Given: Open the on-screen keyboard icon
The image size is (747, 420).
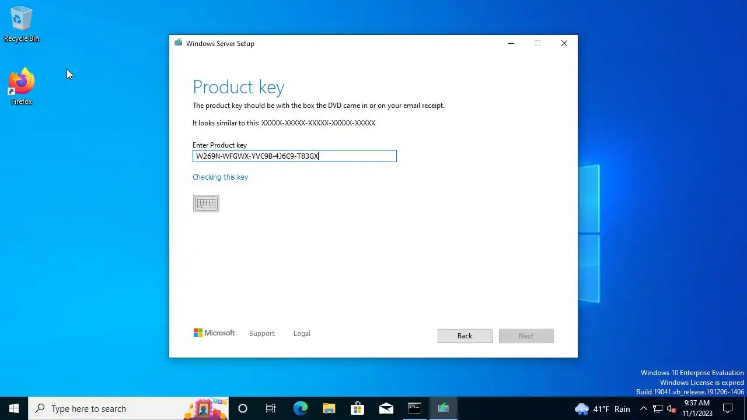Looking at the screenshot, I should 206,204.
